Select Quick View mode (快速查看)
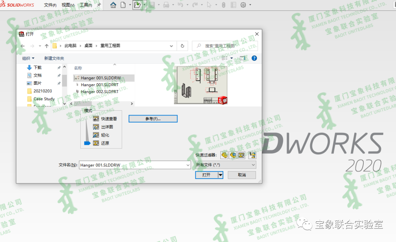Viewport: 396px width, 242px height. pyautogui.click(x=105, y=119)
